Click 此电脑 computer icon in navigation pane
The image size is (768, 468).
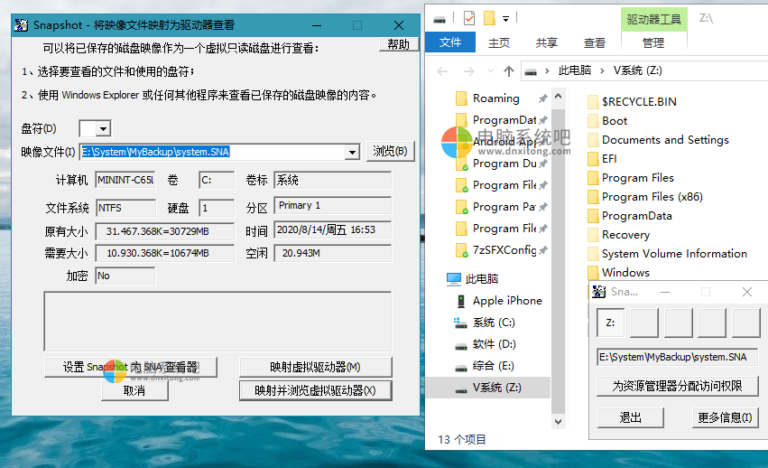coord(454,279)
